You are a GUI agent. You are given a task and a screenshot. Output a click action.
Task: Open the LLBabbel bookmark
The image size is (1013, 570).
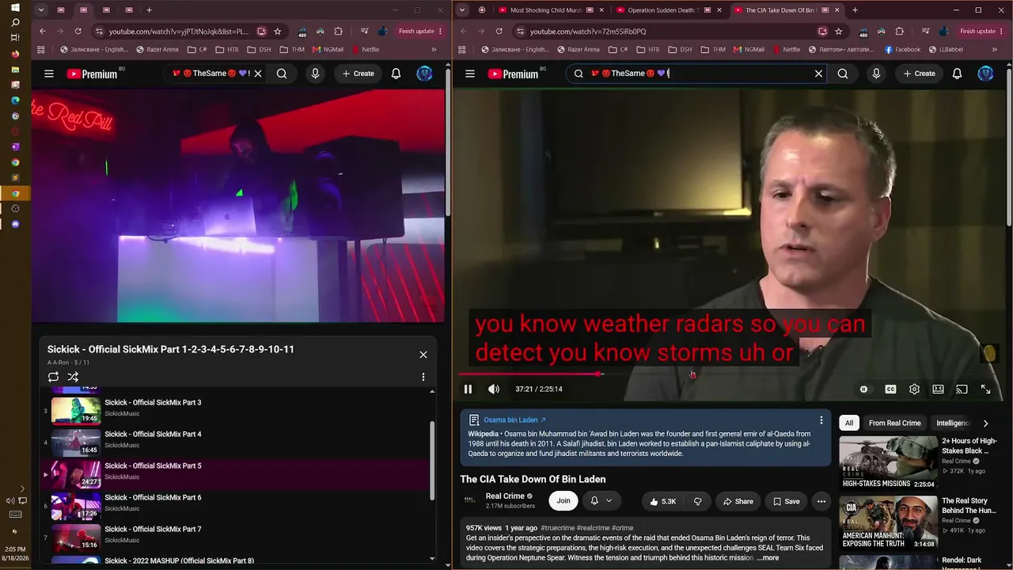(945, 49)
